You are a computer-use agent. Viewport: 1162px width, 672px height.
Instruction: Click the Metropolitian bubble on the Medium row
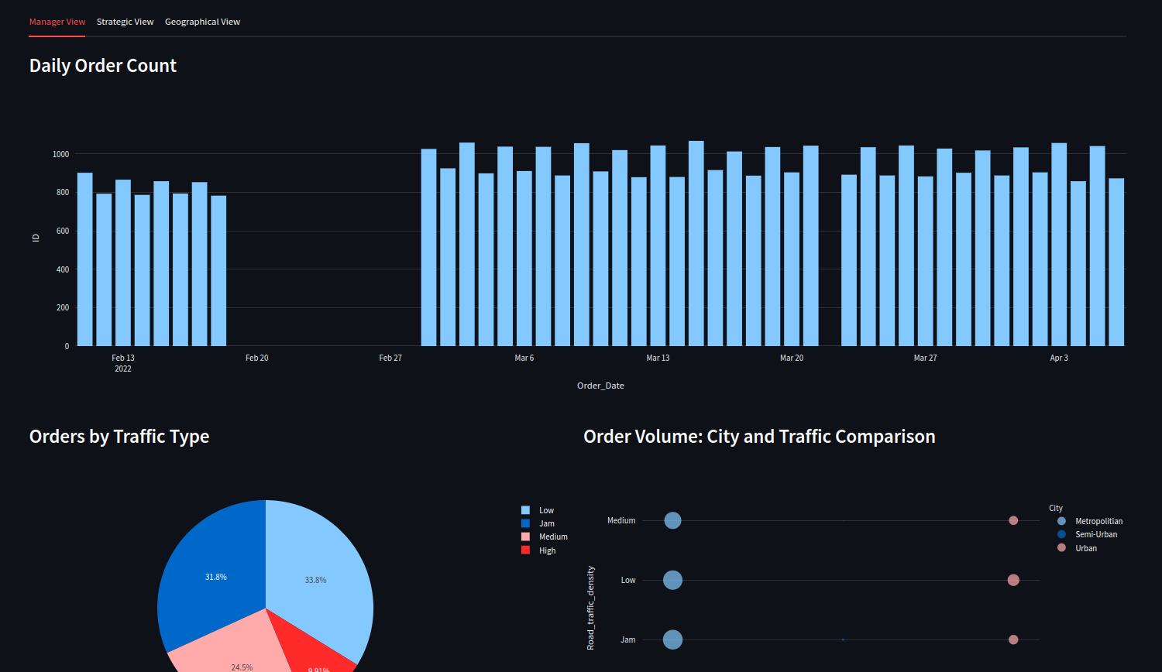click(x=672, y=520)
